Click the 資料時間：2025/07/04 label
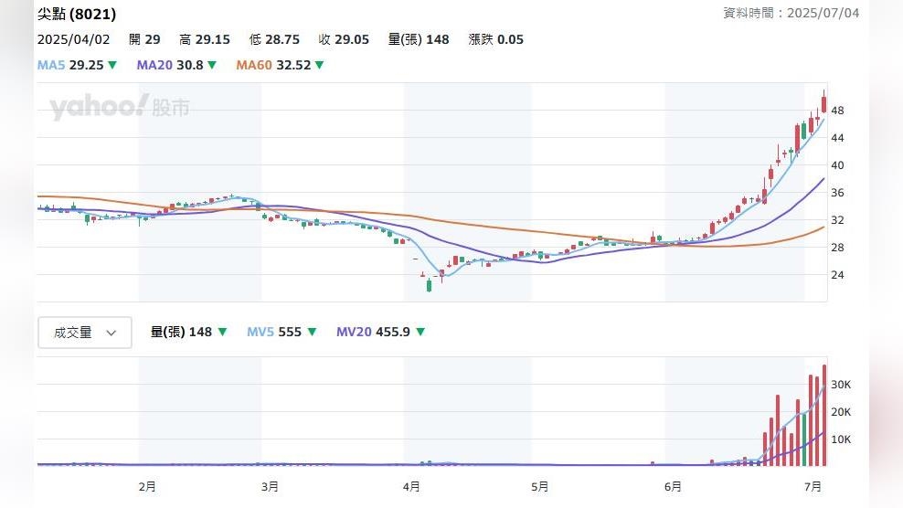This screenshot has height=508, width=903. point(791,13)
